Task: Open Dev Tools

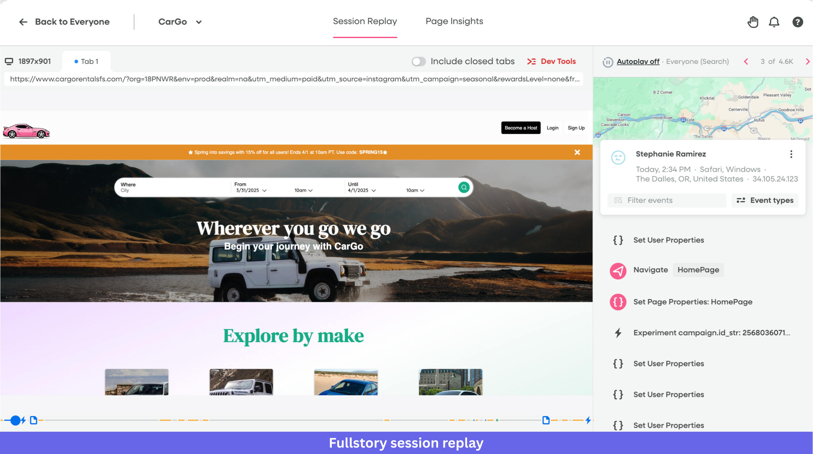Action: click(x=551, y=62)
